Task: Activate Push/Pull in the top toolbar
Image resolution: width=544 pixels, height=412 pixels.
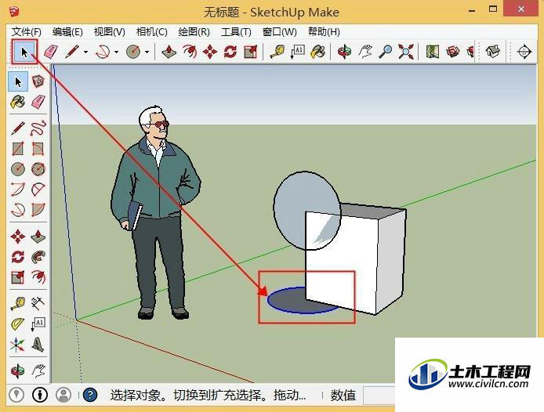Action: pyautogui.click(x=169, y=52)
